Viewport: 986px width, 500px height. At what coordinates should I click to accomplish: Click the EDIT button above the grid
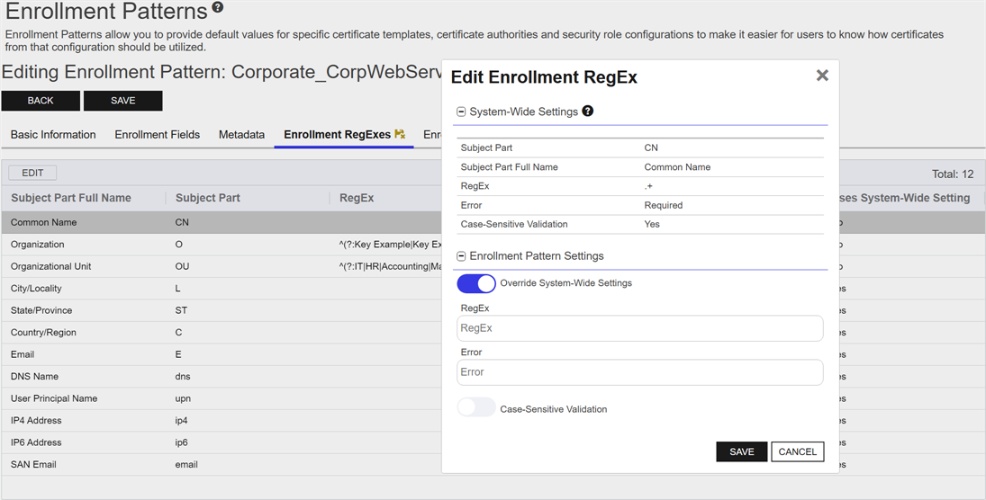pos(32,173)
